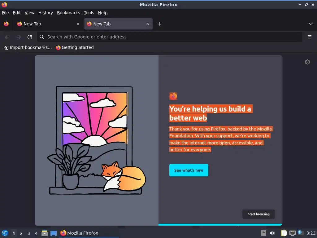Viewport: 317px width, 238px height.
Task: Focus the Search with Google address field
Action: pos(170,37)
